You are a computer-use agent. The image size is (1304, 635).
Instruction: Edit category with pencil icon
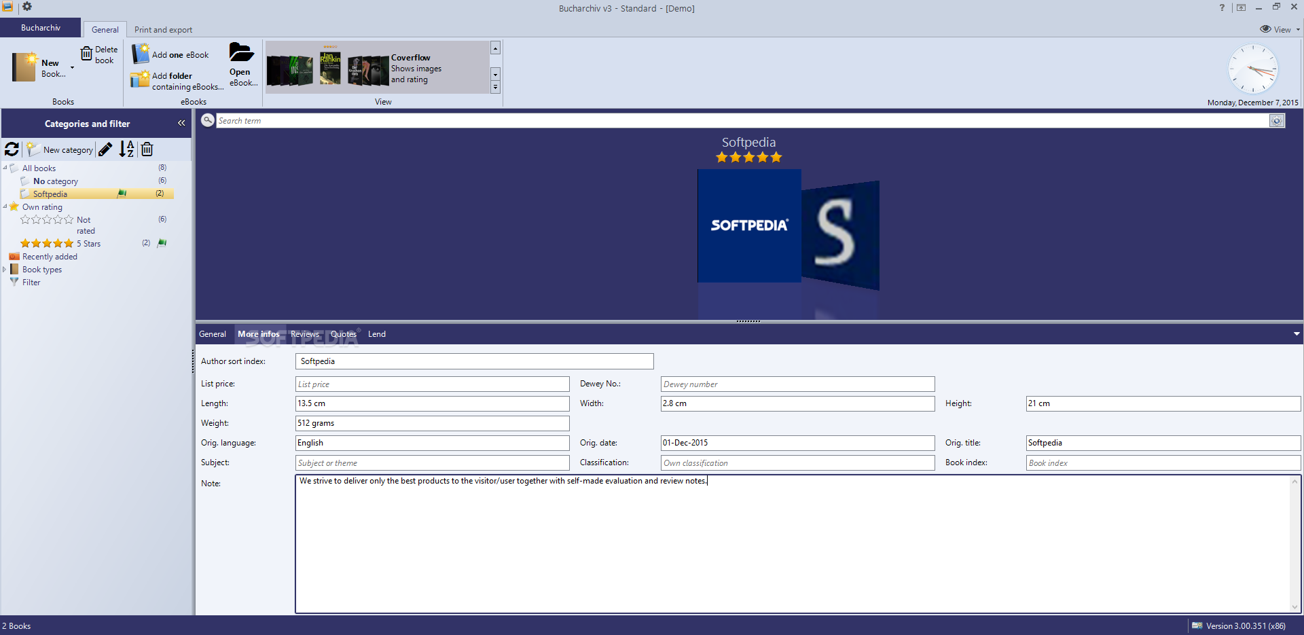pos(105,149)
